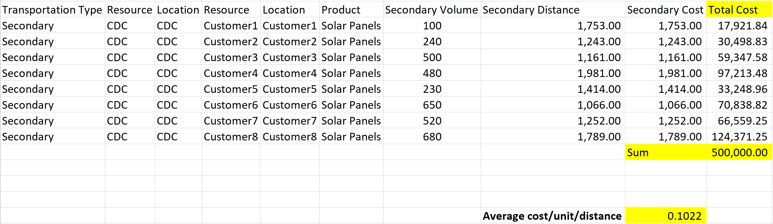Viewport: 773px width, 224px height.
Task: Click Secondary Volume value 100
Action: [x=432, y=25]
